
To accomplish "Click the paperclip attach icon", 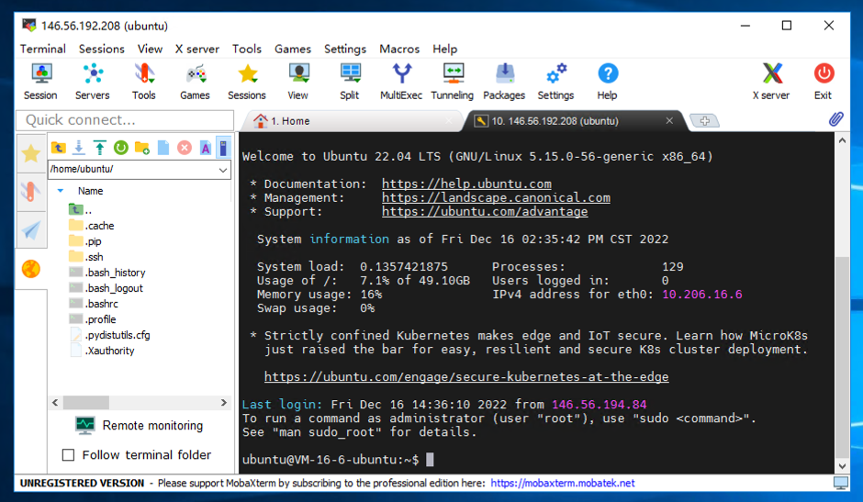I will click(836, 119).
